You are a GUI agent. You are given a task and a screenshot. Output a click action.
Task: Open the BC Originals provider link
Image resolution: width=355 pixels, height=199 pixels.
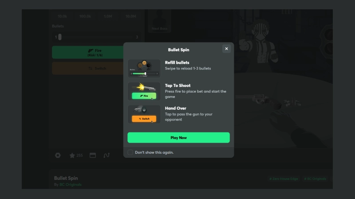pos(71,184)
